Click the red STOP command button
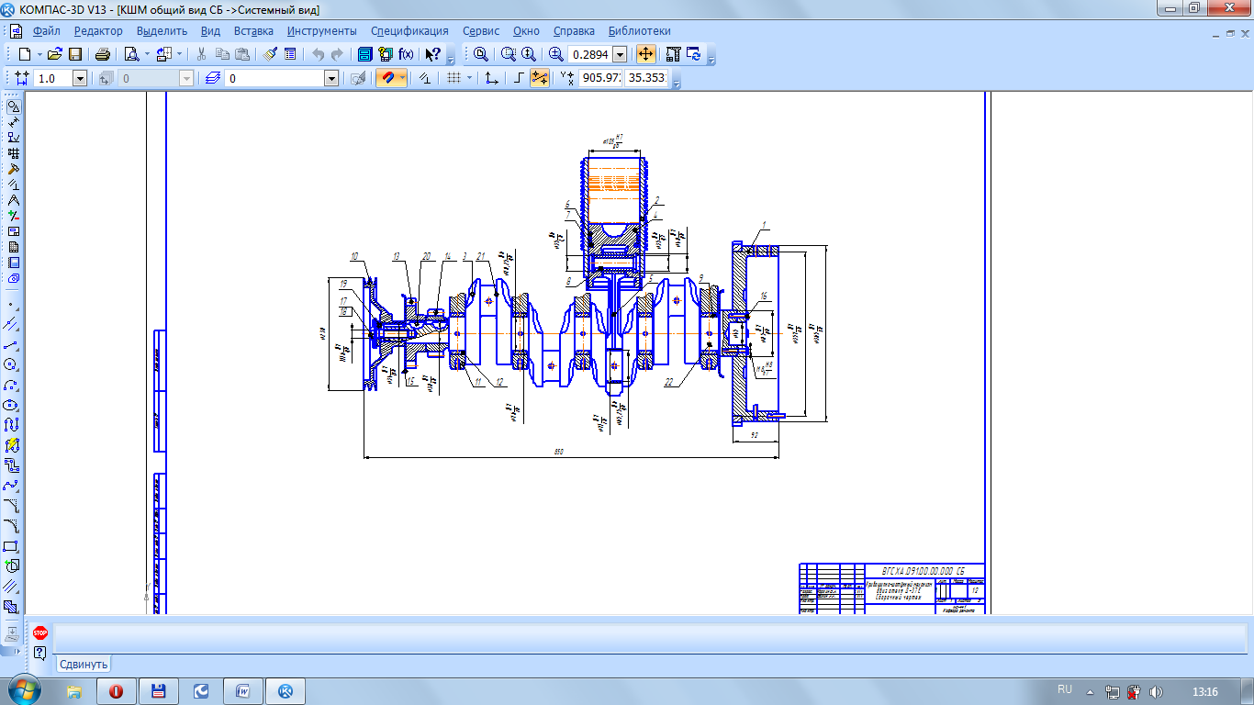 (x=39, y=632)
